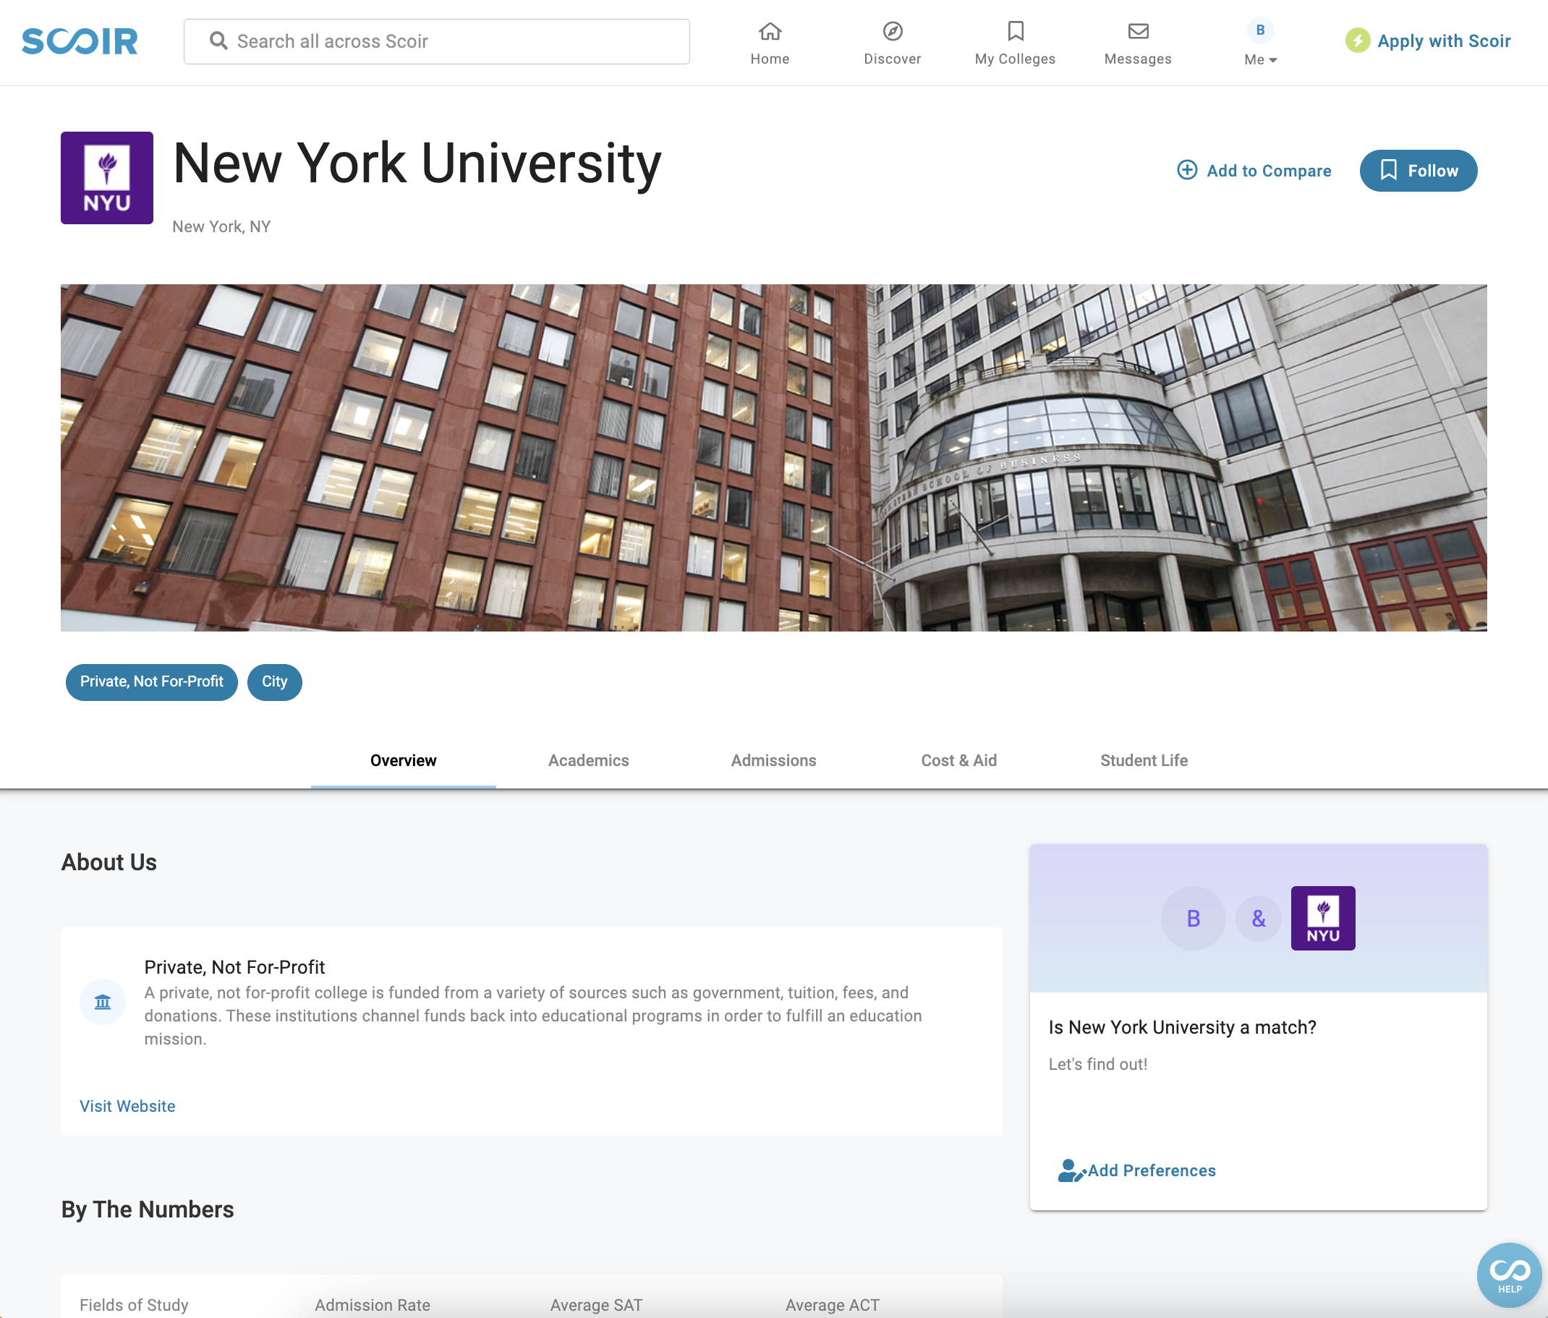This screenshot has height=1318, width=1548.
Task: Click the Let's find out! text
Action: (x=1097, y=1064)
